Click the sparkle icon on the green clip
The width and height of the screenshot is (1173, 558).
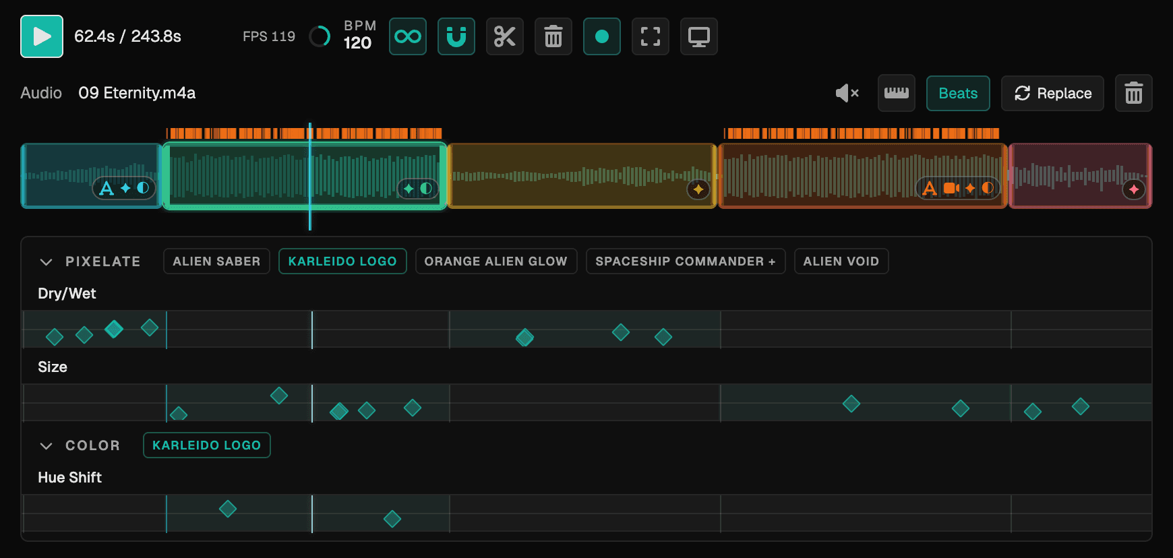point(409,188)
